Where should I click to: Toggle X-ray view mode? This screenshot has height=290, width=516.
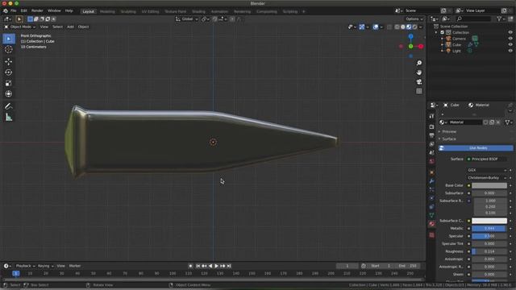(x=389, y=27)
